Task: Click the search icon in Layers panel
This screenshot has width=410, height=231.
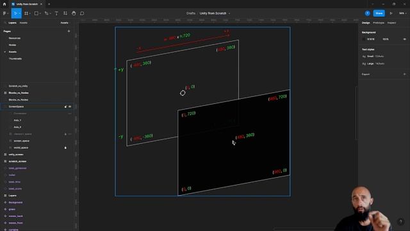Action: (5, 23)
